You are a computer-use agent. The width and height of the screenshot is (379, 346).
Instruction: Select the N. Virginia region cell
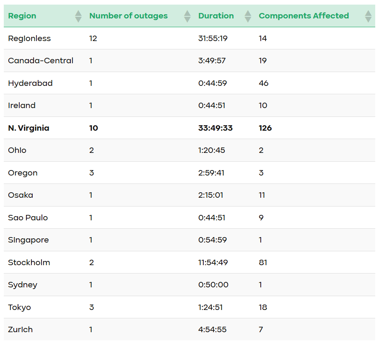[29, 128]
